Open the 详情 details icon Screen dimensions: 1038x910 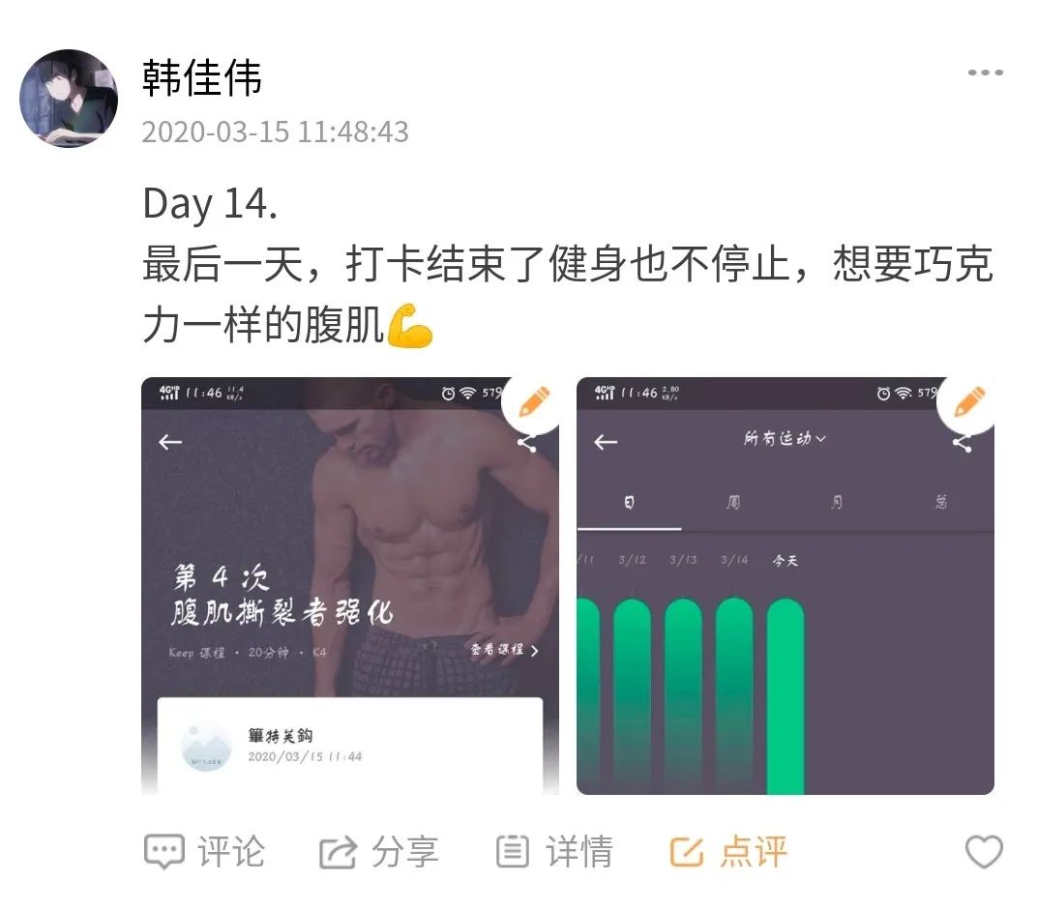(513, 851)
